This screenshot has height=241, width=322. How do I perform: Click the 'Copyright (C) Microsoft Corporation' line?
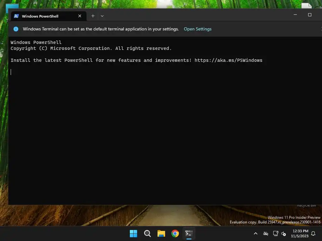[91, 48]
